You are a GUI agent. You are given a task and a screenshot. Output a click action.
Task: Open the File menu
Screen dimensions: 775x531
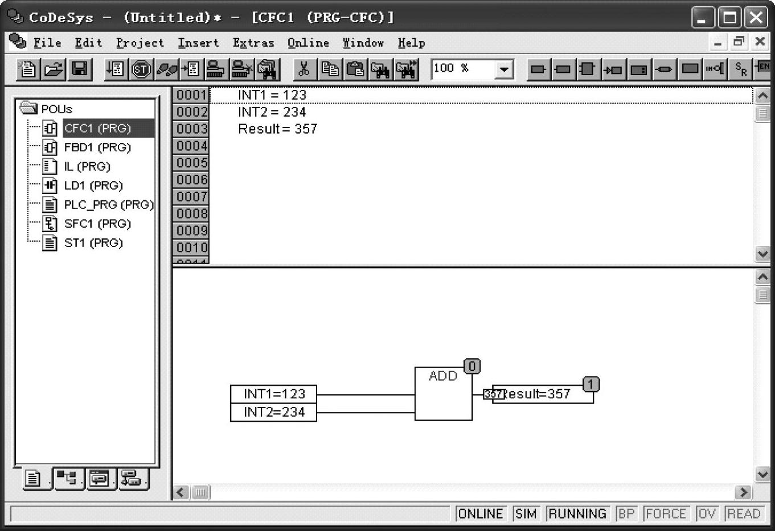pyautogui.click(x=47, y=43)
